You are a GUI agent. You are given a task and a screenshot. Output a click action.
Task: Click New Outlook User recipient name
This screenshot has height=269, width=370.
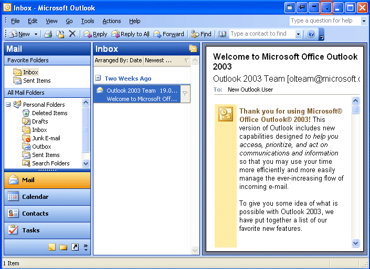[x=250, y=89]
